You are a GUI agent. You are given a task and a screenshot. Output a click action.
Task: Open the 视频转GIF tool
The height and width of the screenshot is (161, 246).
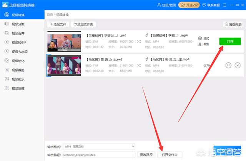[19, 43]
